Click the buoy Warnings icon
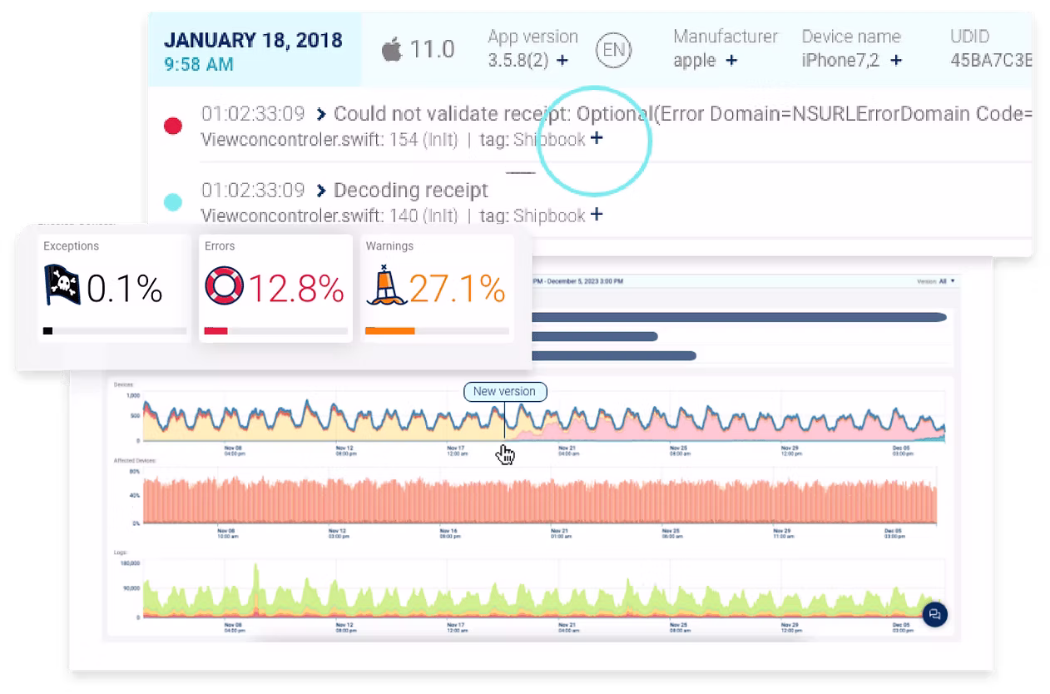The height and width of the screenshot is (694, 1050). (384, 285)
